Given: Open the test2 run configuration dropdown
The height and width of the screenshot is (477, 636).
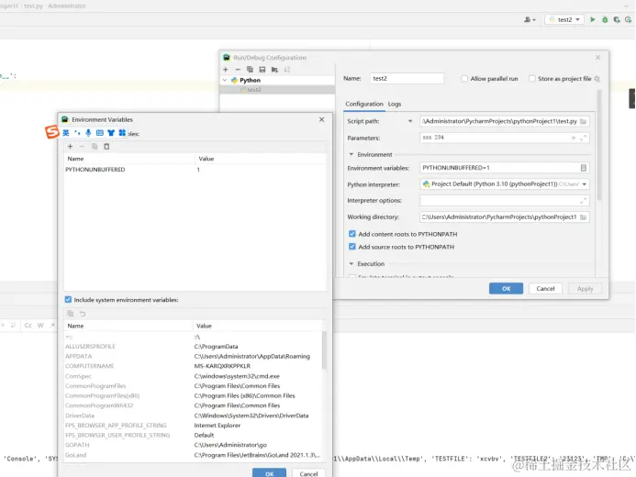Looking at the screenshot, I should (x=564, y=19).
